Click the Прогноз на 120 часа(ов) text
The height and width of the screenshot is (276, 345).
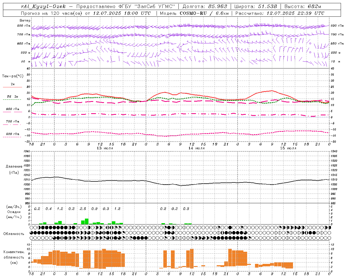coord(52,13)
